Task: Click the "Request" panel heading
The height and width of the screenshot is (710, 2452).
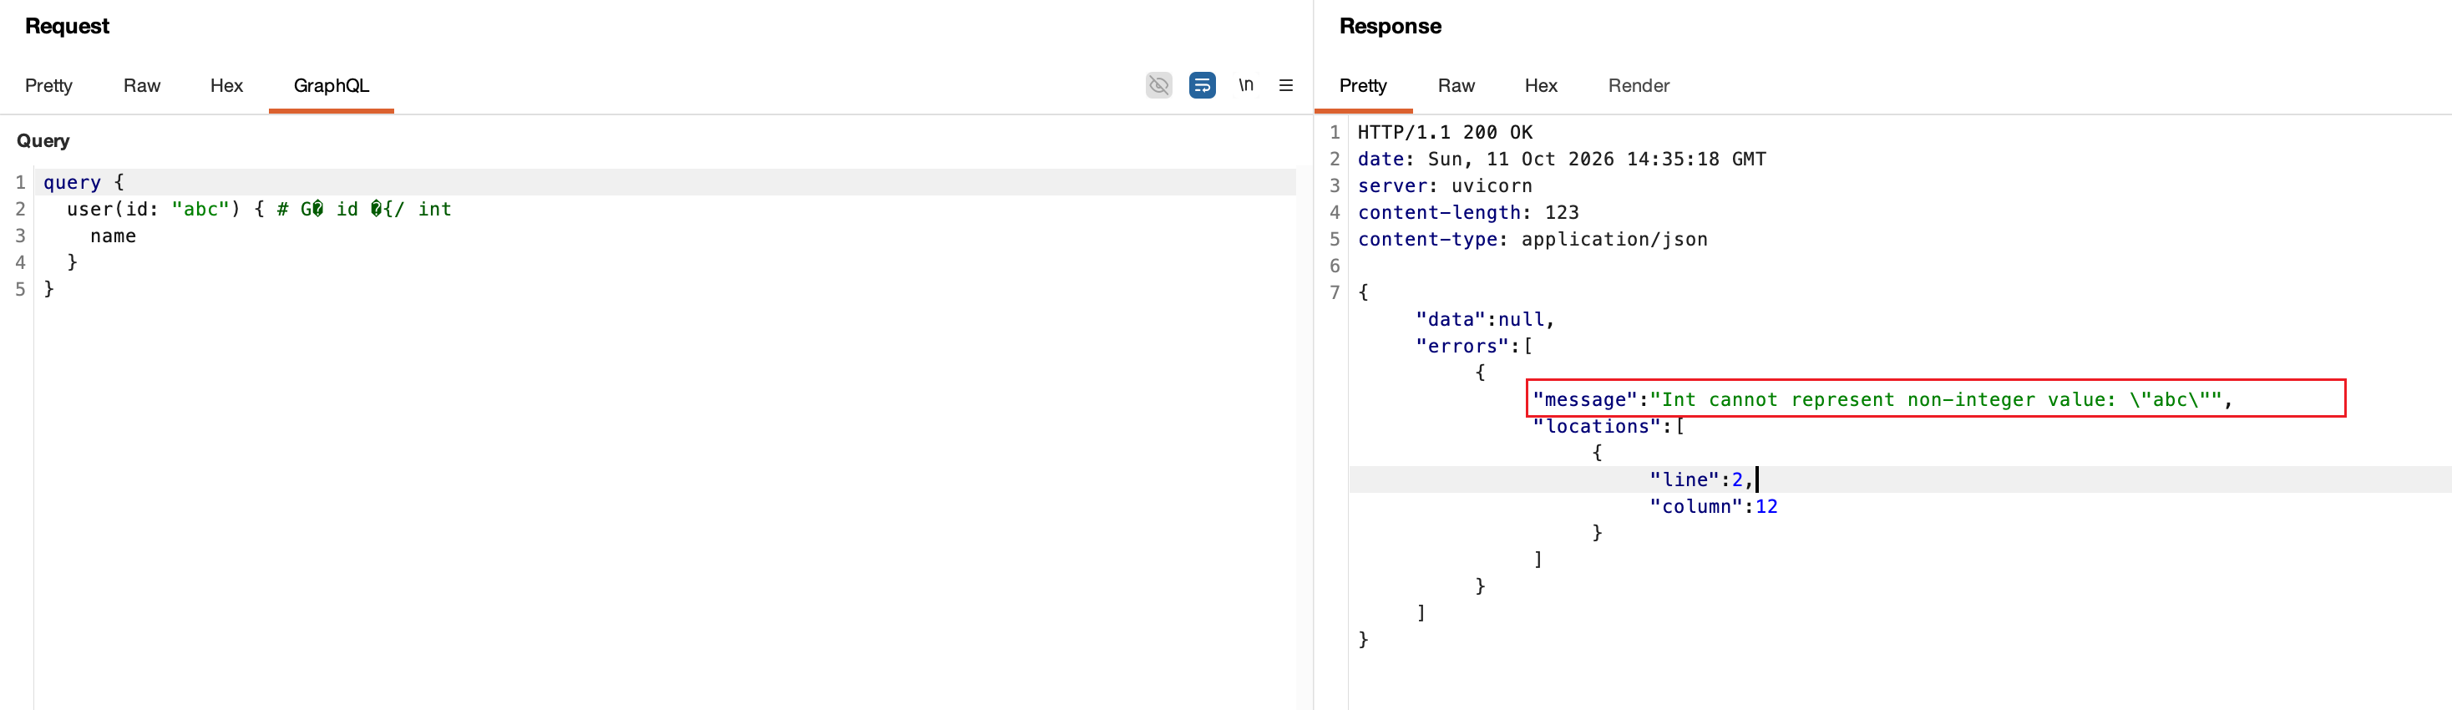Action: 67,27
